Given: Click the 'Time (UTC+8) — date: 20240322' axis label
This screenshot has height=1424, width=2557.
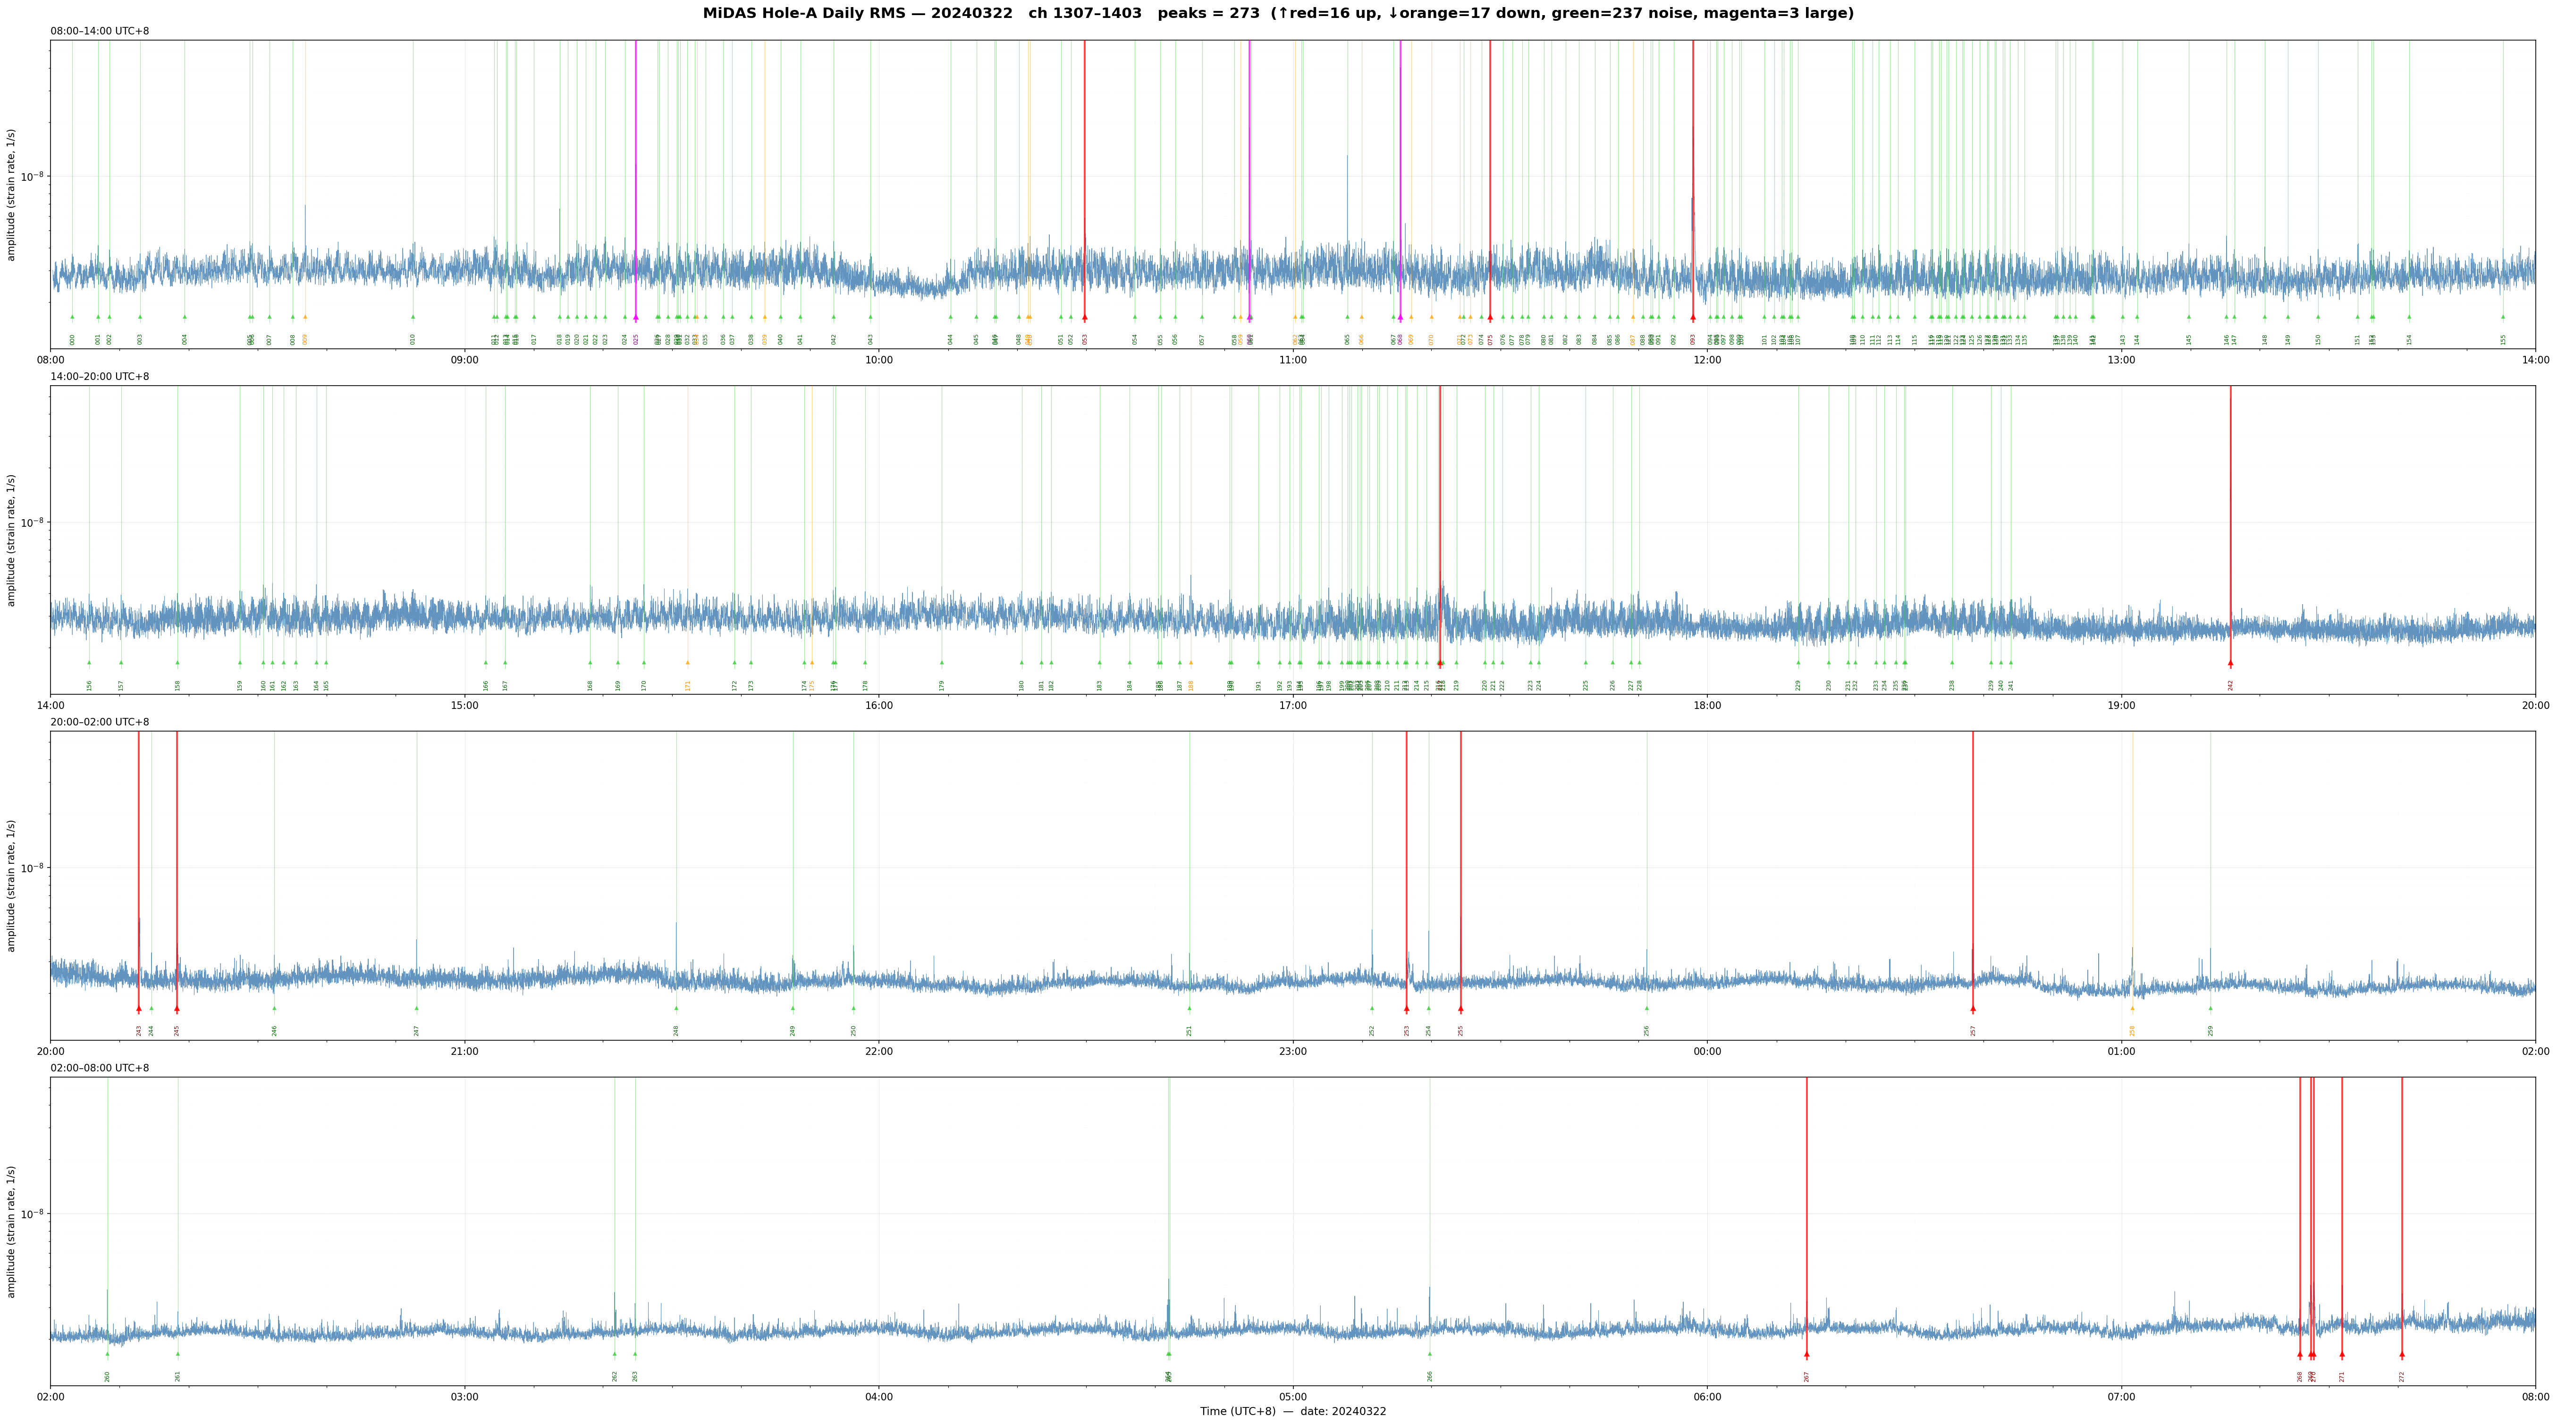Looking at the screenshot, I should click(x=1292, y=1411).
